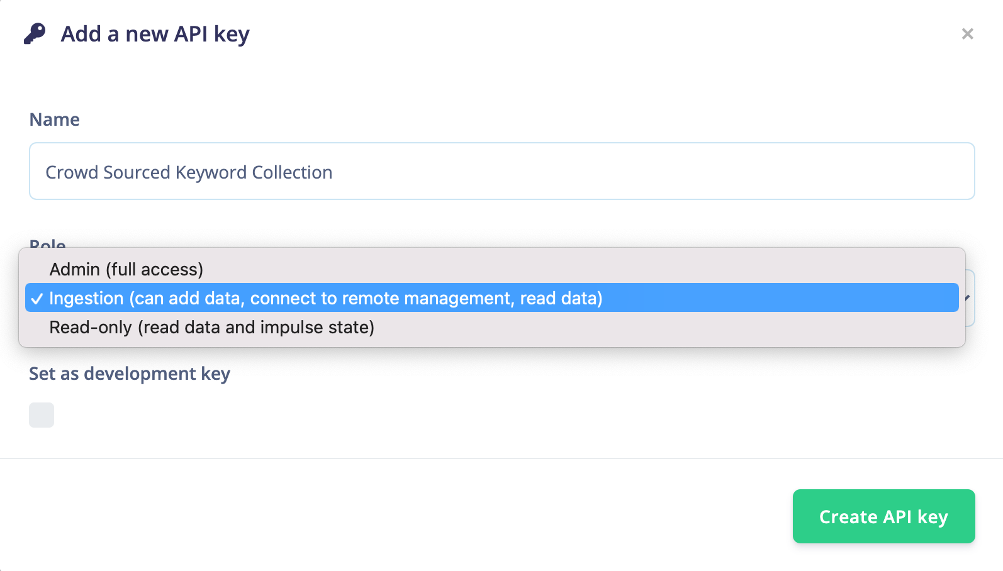The image size is (1003, 571).
Task: Pick Read-only (read data and impulse state)
Action: pyautogui.click(x=211, y=328)
